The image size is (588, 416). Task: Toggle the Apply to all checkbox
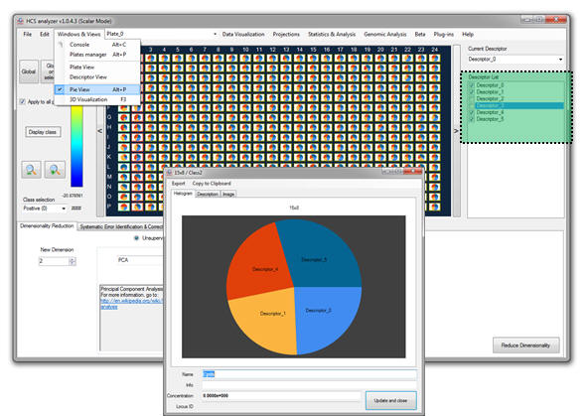[x=23, y=101]
